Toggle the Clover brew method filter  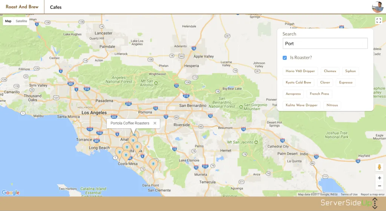325,82
